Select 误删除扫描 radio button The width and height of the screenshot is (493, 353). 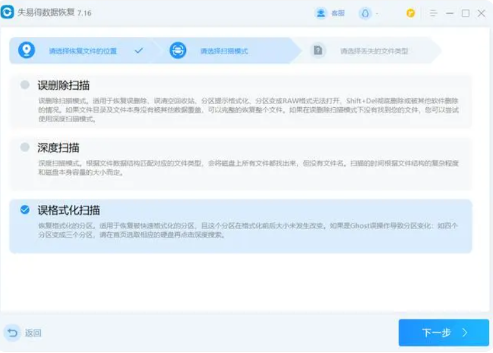25,85
